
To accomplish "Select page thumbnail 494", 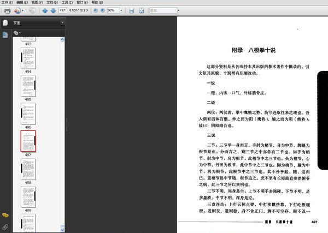I will [28, 58].
